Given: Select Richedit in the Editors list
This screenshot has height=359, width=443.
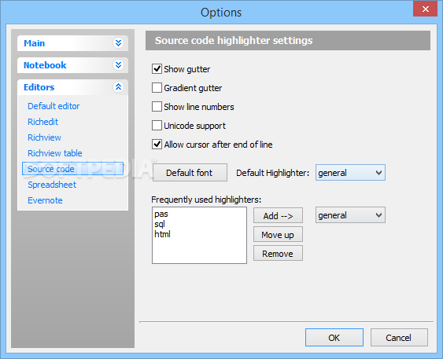Looking at the screenshot, I should (x=43, y=122).
